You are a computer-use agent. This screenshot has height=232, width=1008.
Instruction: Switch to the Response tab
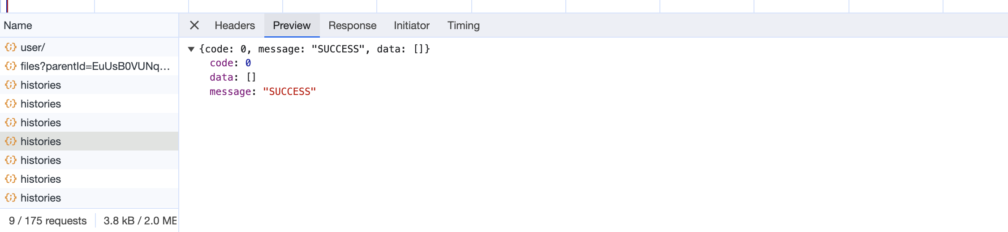pyautogui.click(x=352, y=26)
